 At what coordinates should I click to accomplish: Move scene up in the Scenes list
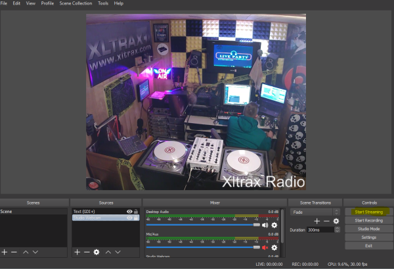26,252
